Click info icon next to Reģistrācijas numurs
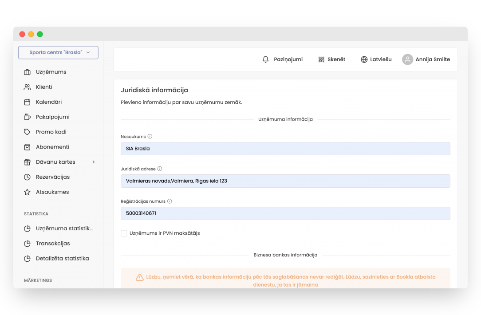 click(x=170, y=201)
